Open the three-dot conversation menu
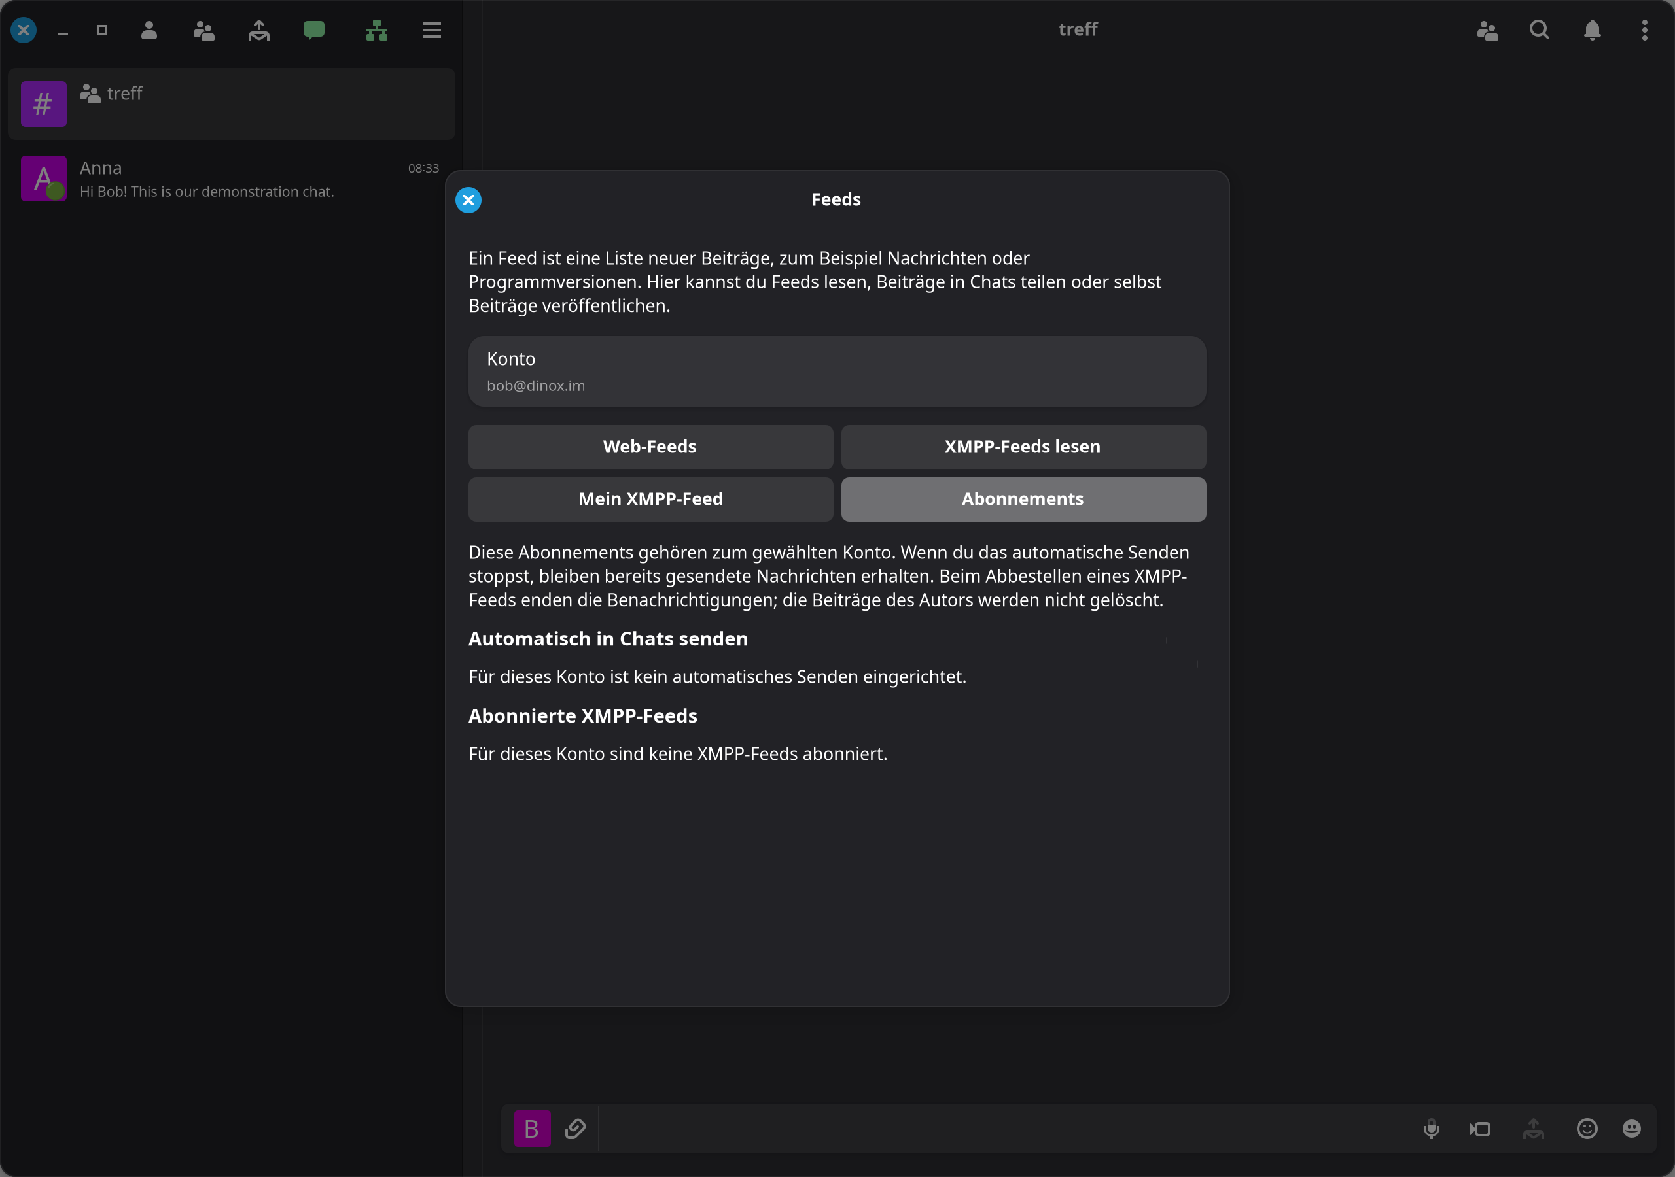Screen dimensions: 1675x1177 pyautogui.click(x=1644, y=30)
